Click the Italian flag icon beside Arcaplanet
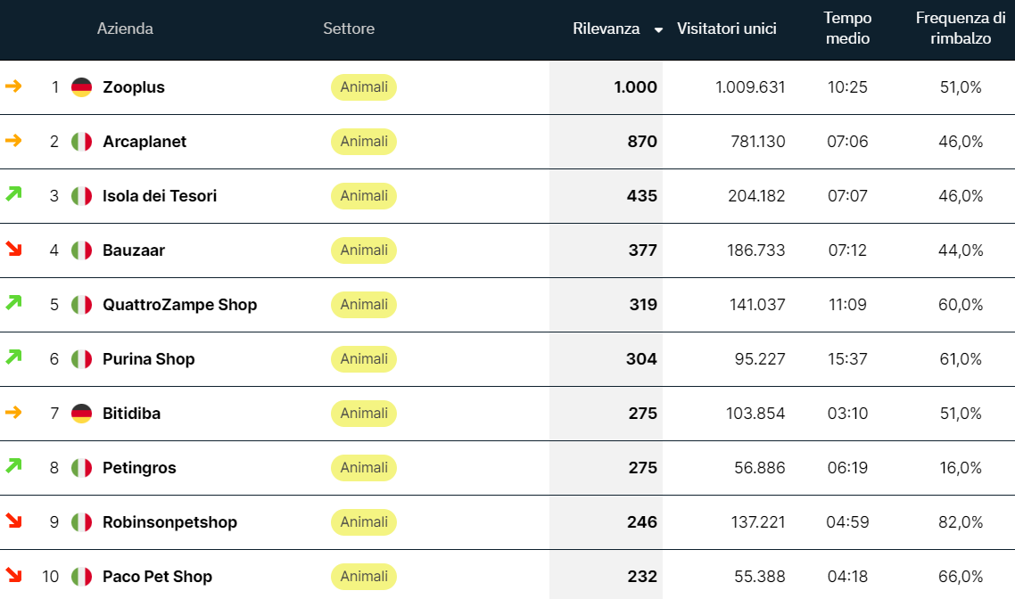Viewport: 1015px width, 599px height. [81, 142]
